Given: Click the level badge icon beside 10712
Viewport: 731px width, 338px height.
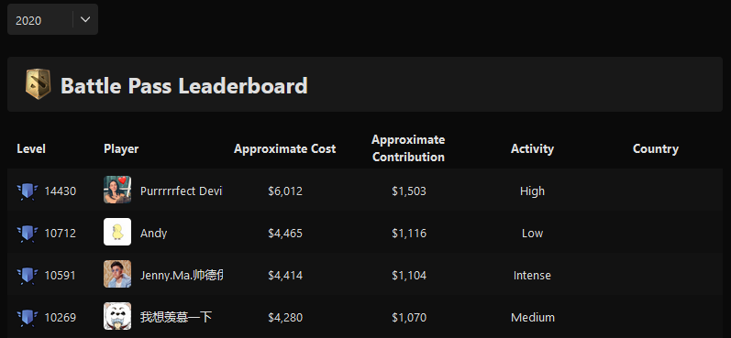Looking at the screenshot, I should click(x=27, y=234).
